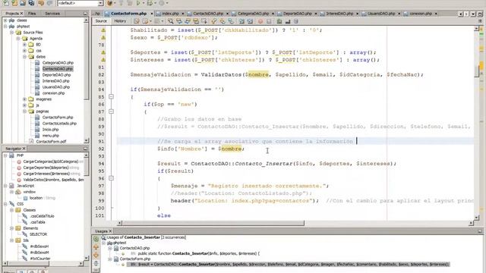The height and width of the screenshot is (273, 486).
Task: Click the Refresh icon in Usages panel
Action: 96,239
